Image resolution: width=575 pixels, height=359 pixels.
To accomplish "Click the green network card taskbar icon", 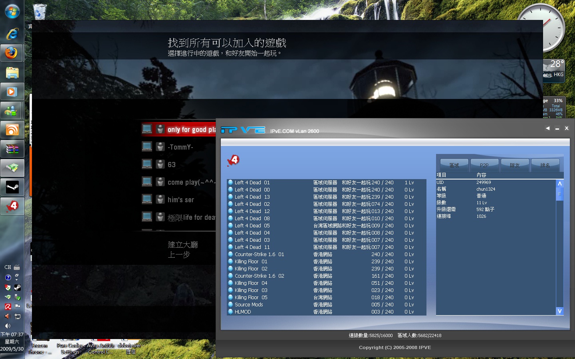I will [12, 168].
